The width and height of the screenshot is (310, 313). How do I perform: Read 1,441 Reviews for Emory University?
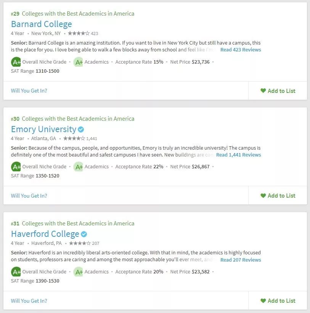click(x=239, y=155)
